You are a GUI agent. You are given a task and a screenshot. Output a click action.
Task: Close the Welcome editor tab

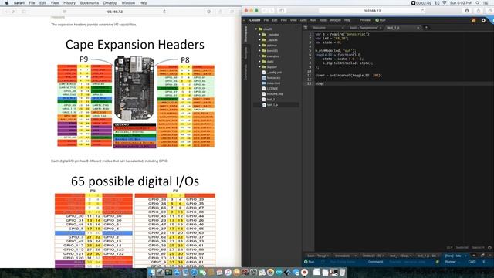[343, 28]
